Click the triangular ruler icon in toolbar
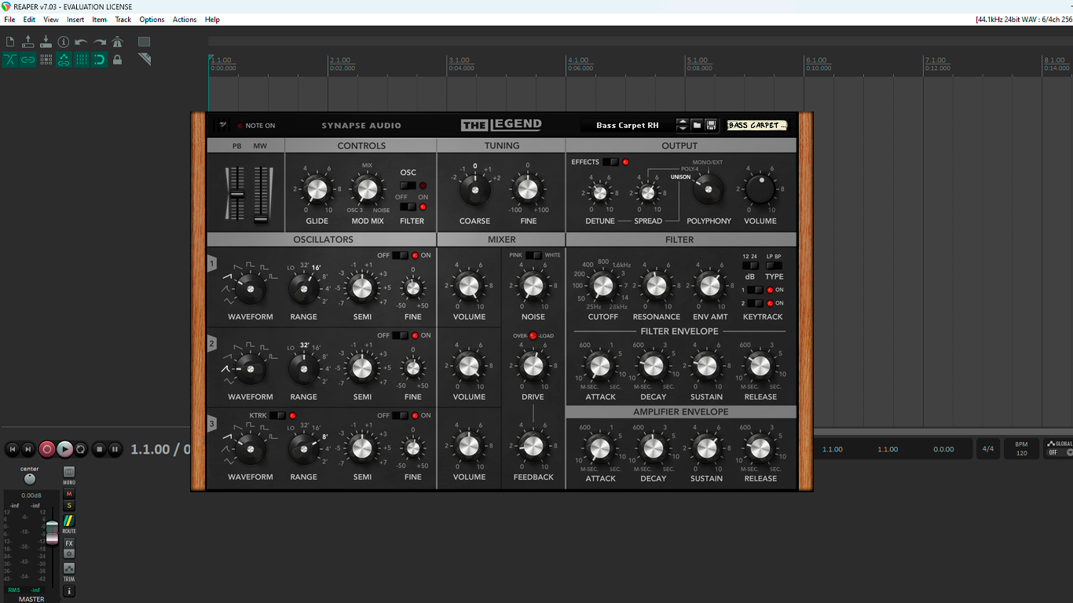Image resolution: width=1073 pixels, height=603 pixels. click(x=145, y=60)
